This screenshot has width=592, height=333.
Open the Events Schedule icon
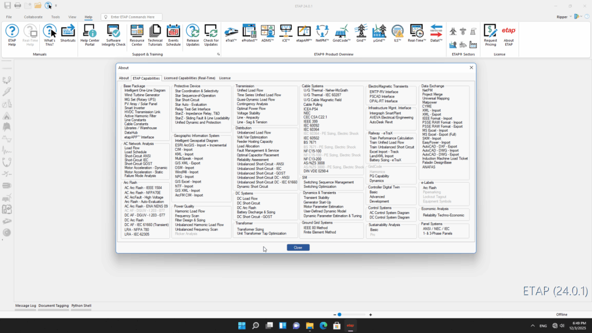[x=173, y=34]
